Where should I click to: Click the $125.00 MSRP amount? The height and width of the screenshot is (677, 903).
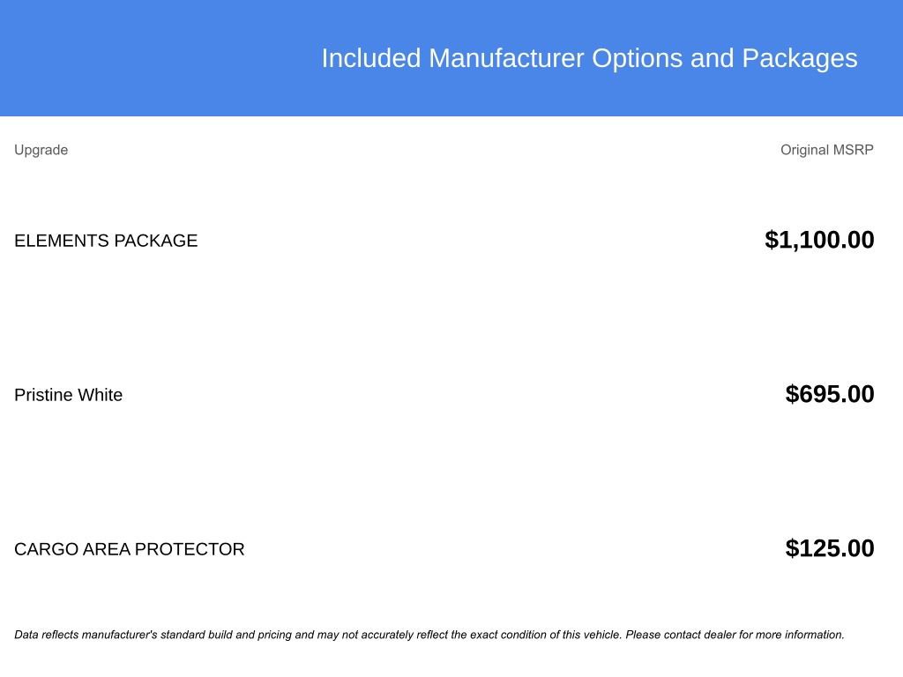point(829,548)
